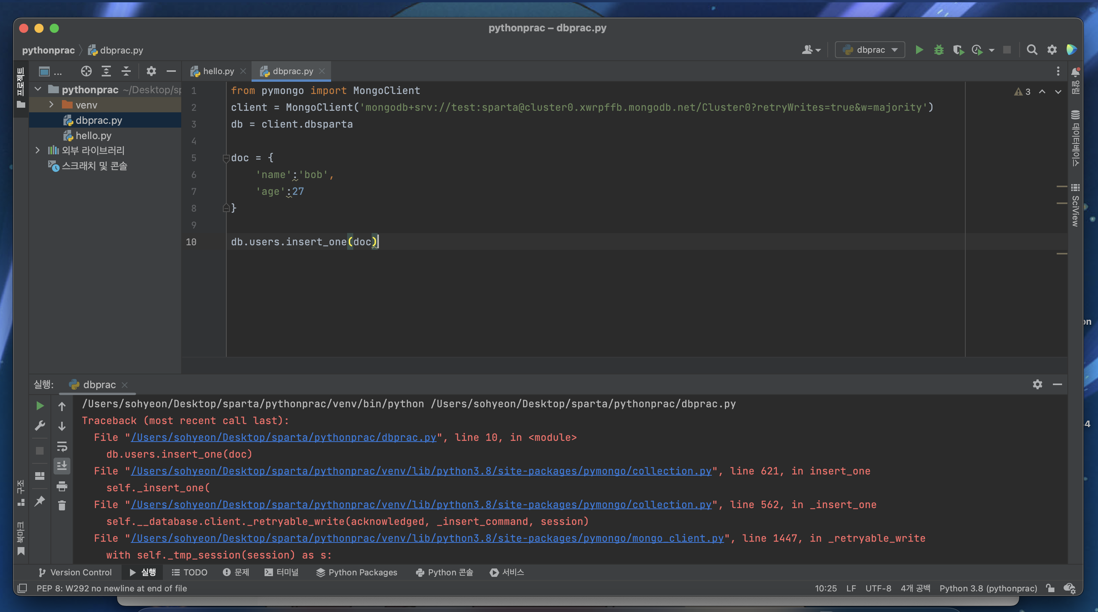Open the JetBrains Toolbox colorful icon

coord(1072,50)
